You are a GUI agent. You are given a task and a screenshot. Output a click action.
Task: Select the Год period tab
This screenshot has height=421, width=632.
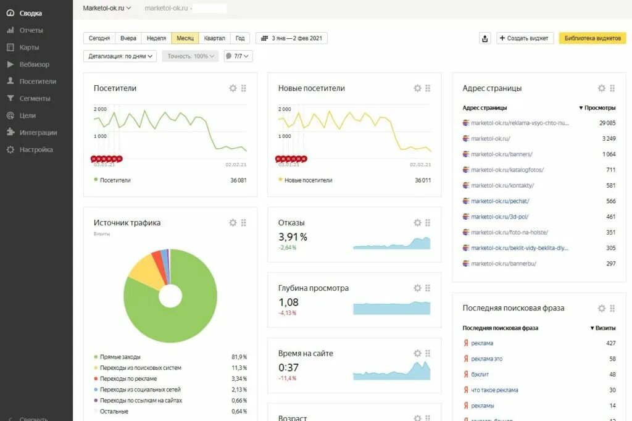[240, 38]
